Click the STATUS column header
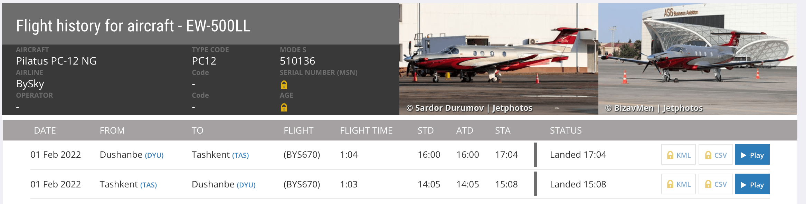 coord(566,130)
